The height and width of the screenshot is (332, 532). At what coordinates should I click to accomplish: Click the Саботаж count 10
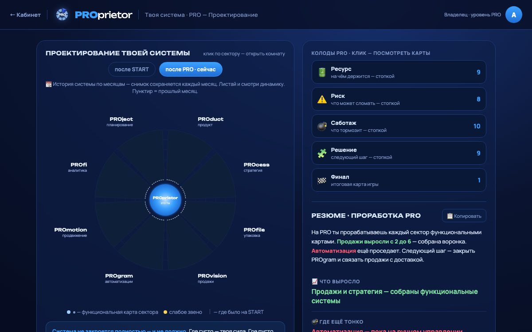tap(477, 126)
